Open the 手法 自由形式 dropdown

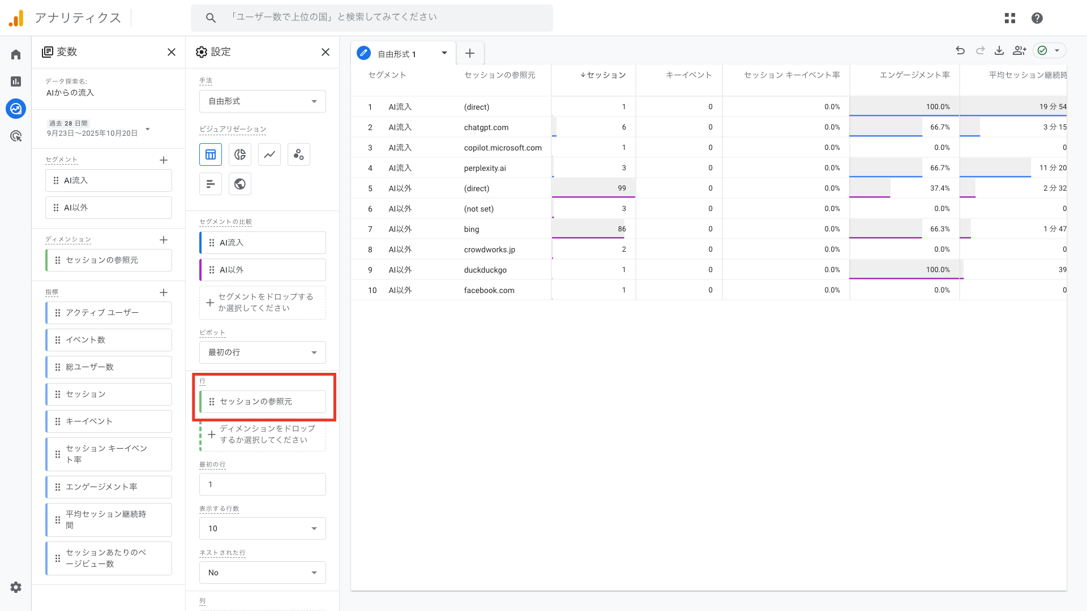(x=262, y=101)
